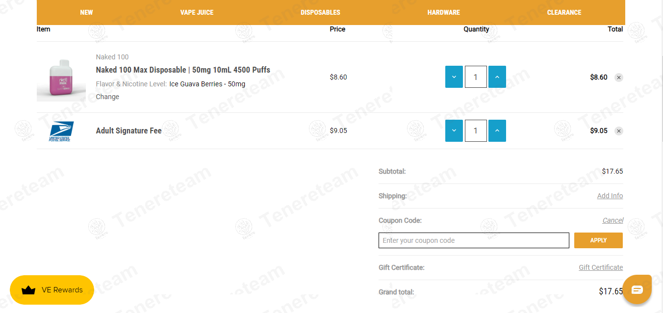The width and height of the screenshot is (663, 313).
Task: Click the Naked 100 brand name
Action: pyautogui.click(x=112, y=57)
